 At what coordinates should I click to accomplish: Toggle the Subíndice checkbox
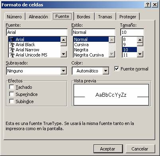(x=12, y=101)
